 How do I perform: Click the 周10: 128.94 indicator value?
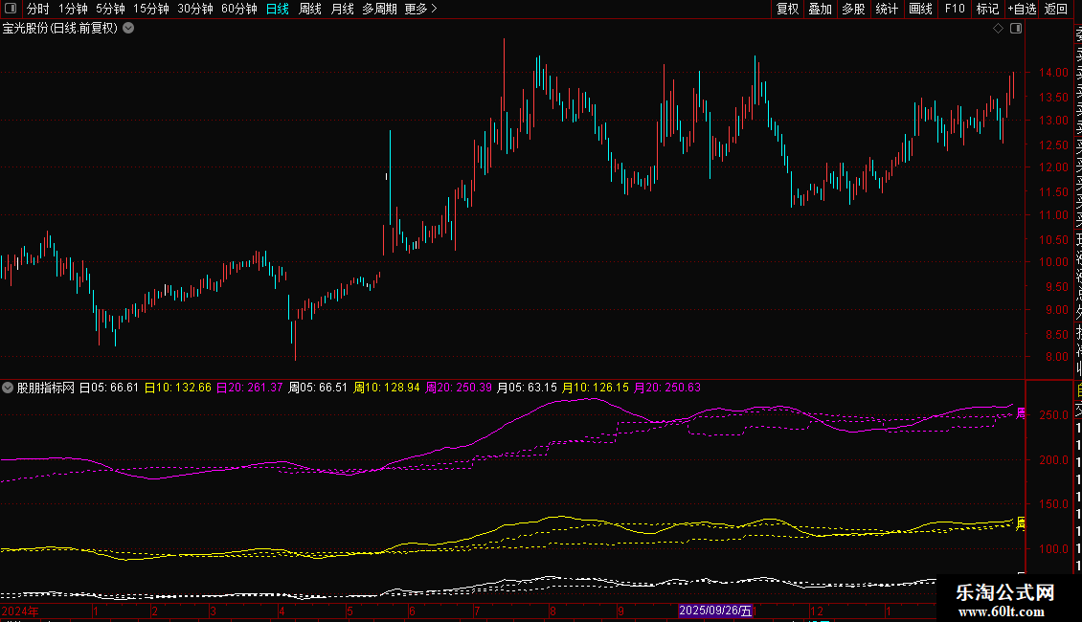click(x=387, y=388)
